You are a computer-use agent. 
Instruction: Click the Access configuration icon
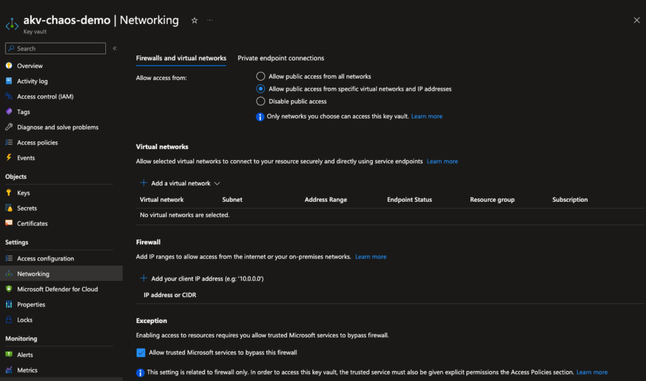pos(9,258)
